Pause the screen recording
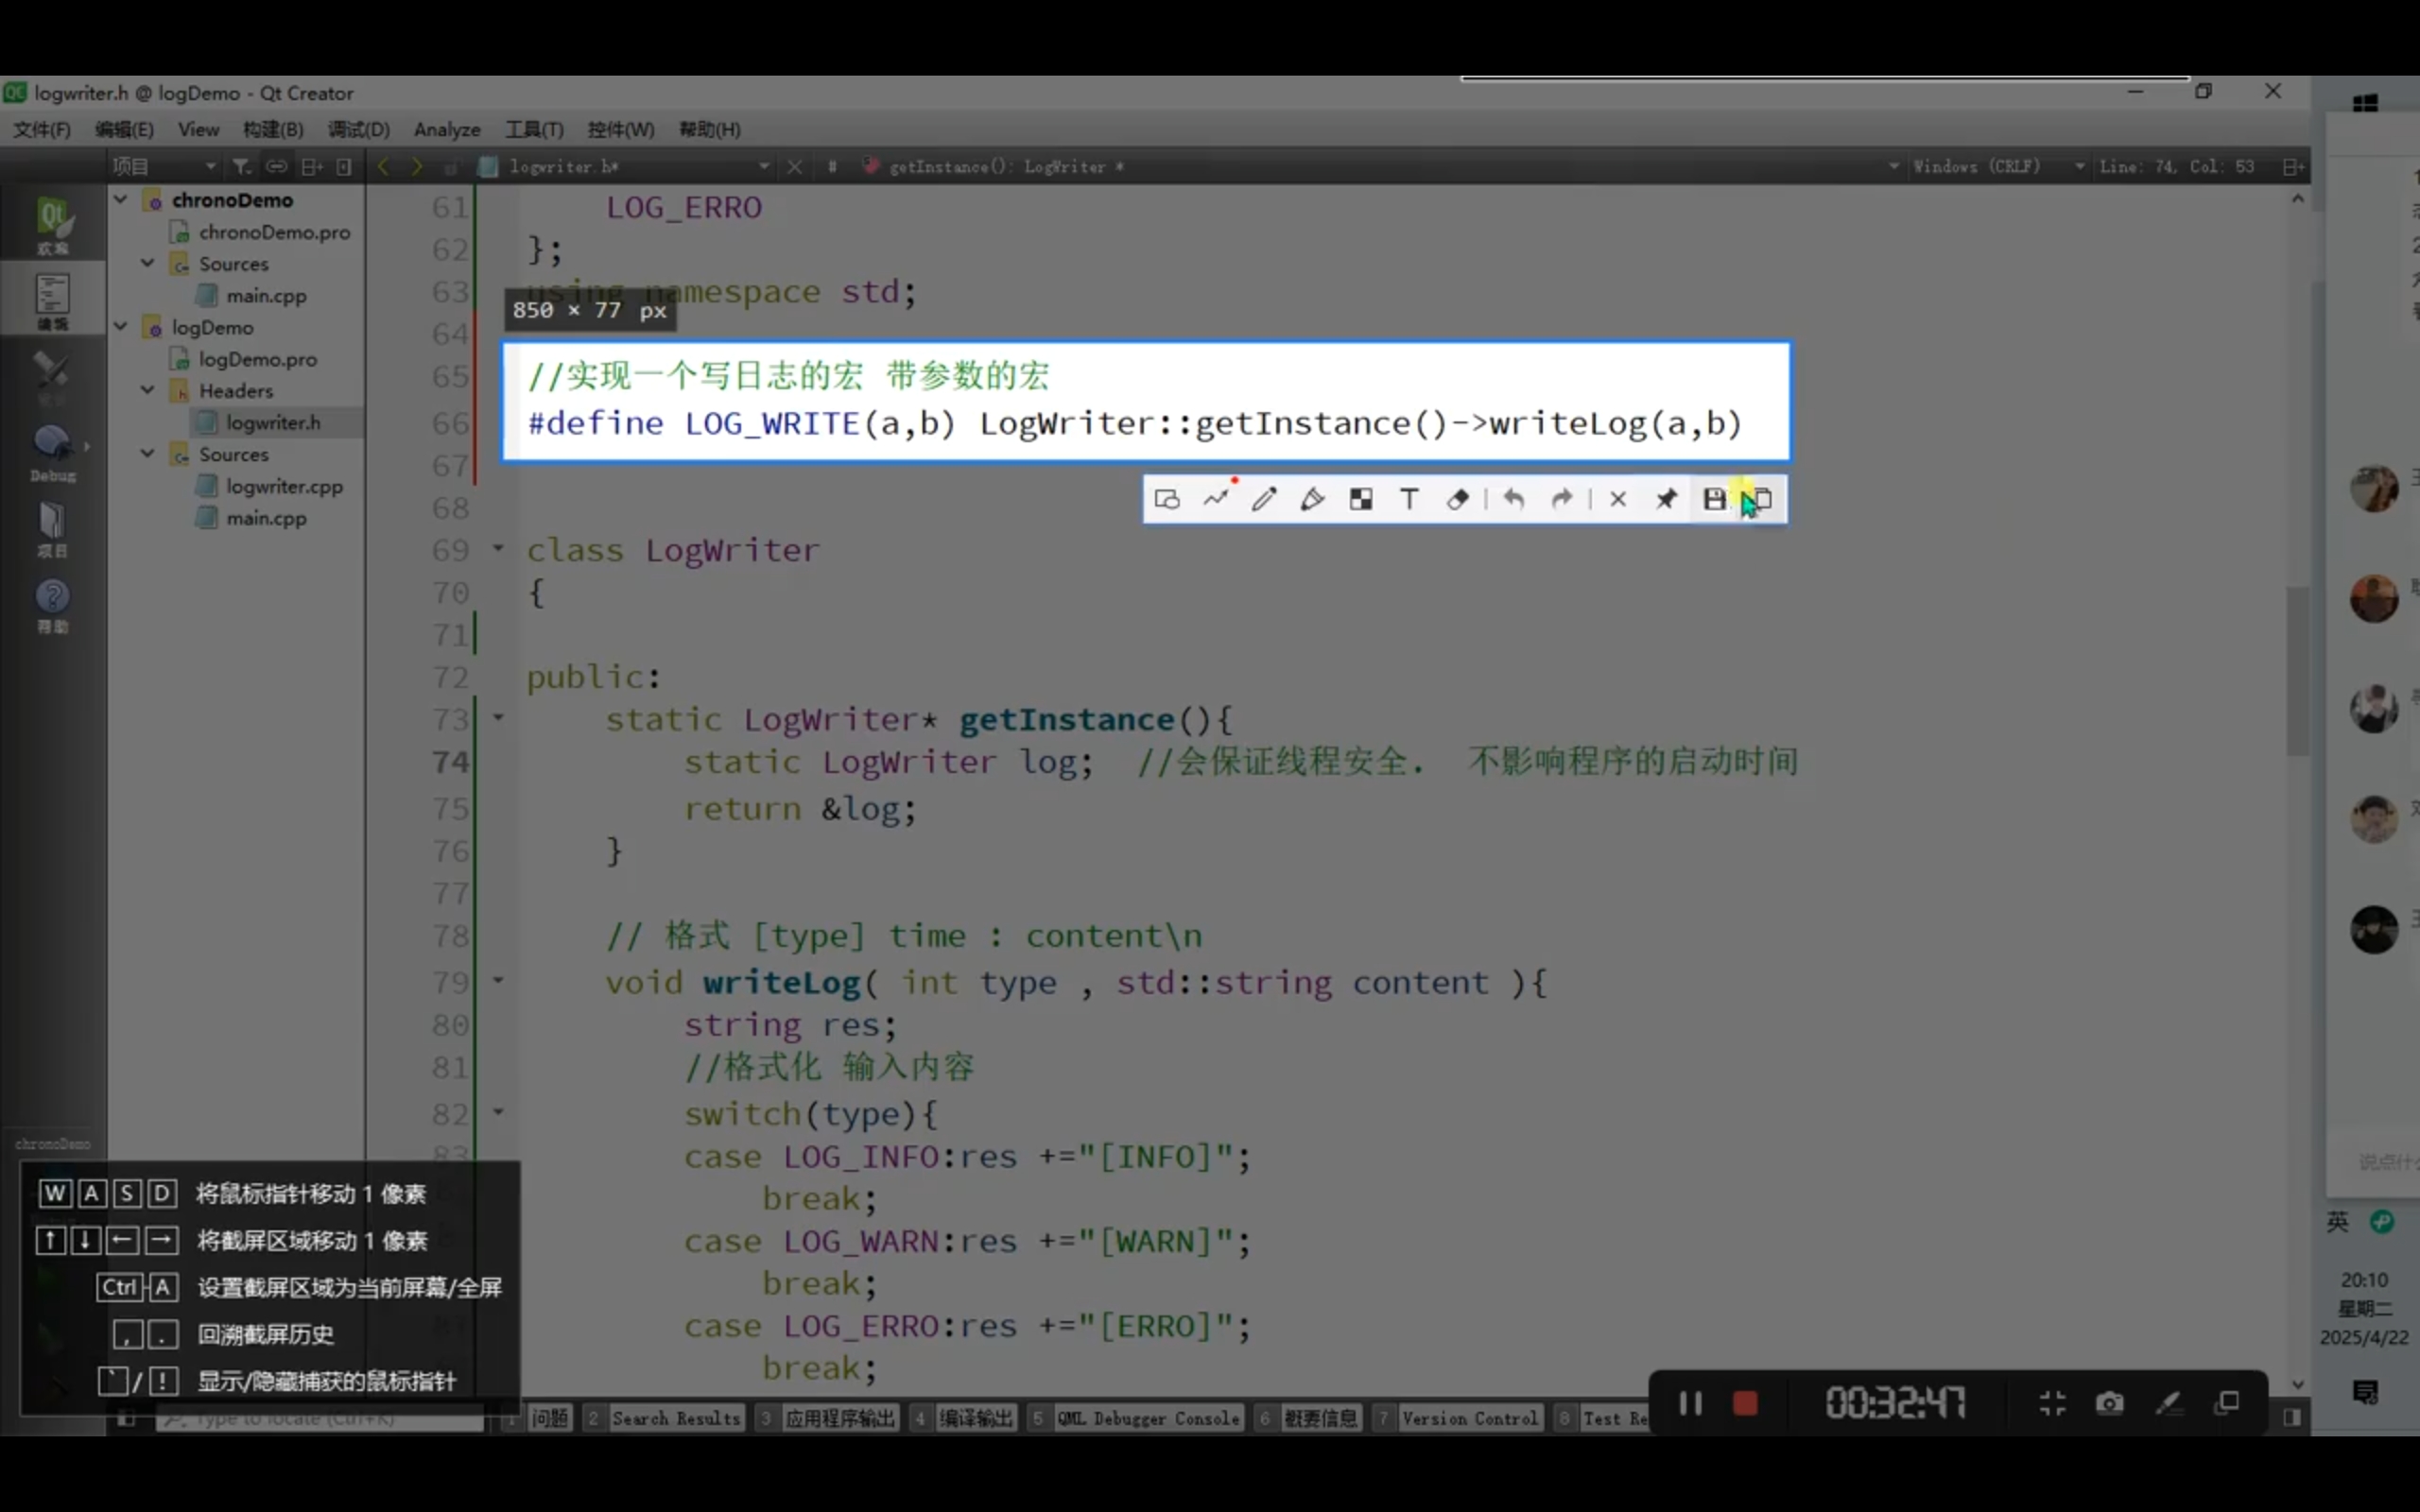This screenshot has width=2420, height=1512. [x=1690, y=1403]
